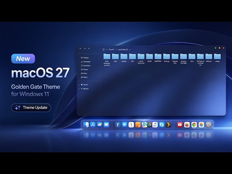Click the yellow window control dot
The image size is (232, 174).
pyautogui.click(x=219, y=48)
